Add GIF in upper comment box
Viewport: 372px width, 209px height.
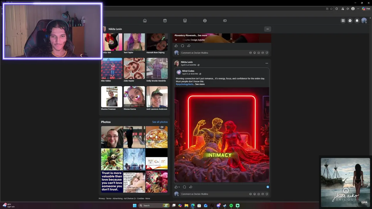point(262,53)
